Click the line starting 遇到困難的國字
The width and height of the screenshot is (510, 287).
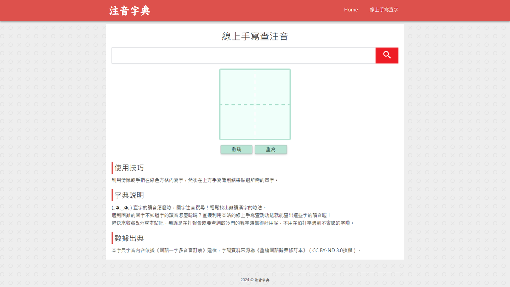click(x=221, y=215)
